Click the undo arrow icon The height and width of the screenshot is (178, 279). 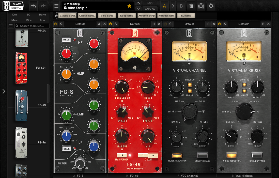tap(34, 6)
